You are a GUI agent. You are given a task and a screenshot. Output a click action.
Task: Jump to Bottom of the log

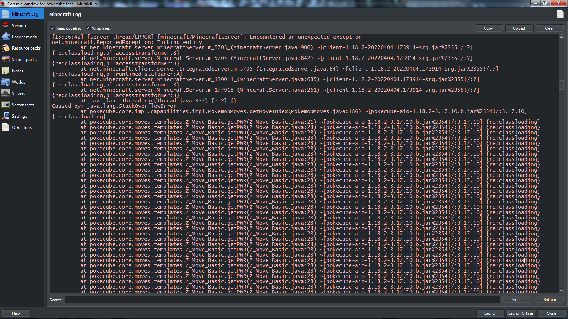pos(549,300)
